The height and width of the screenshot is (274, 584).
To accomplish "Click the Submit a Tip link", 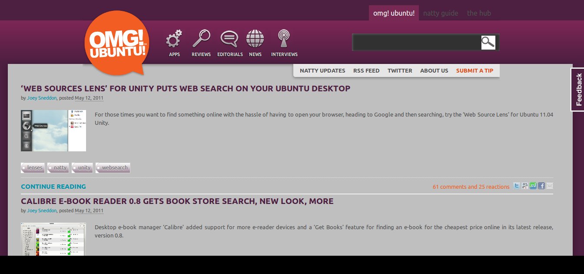I will (x=474, y=70).
